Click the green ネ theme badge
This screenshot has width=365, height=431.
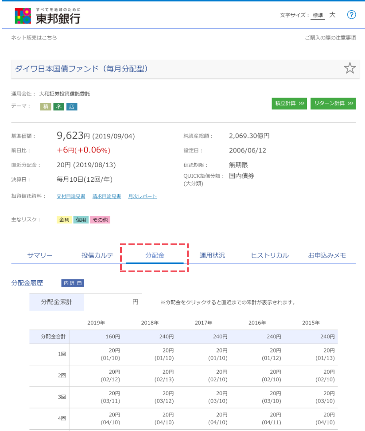59,107
